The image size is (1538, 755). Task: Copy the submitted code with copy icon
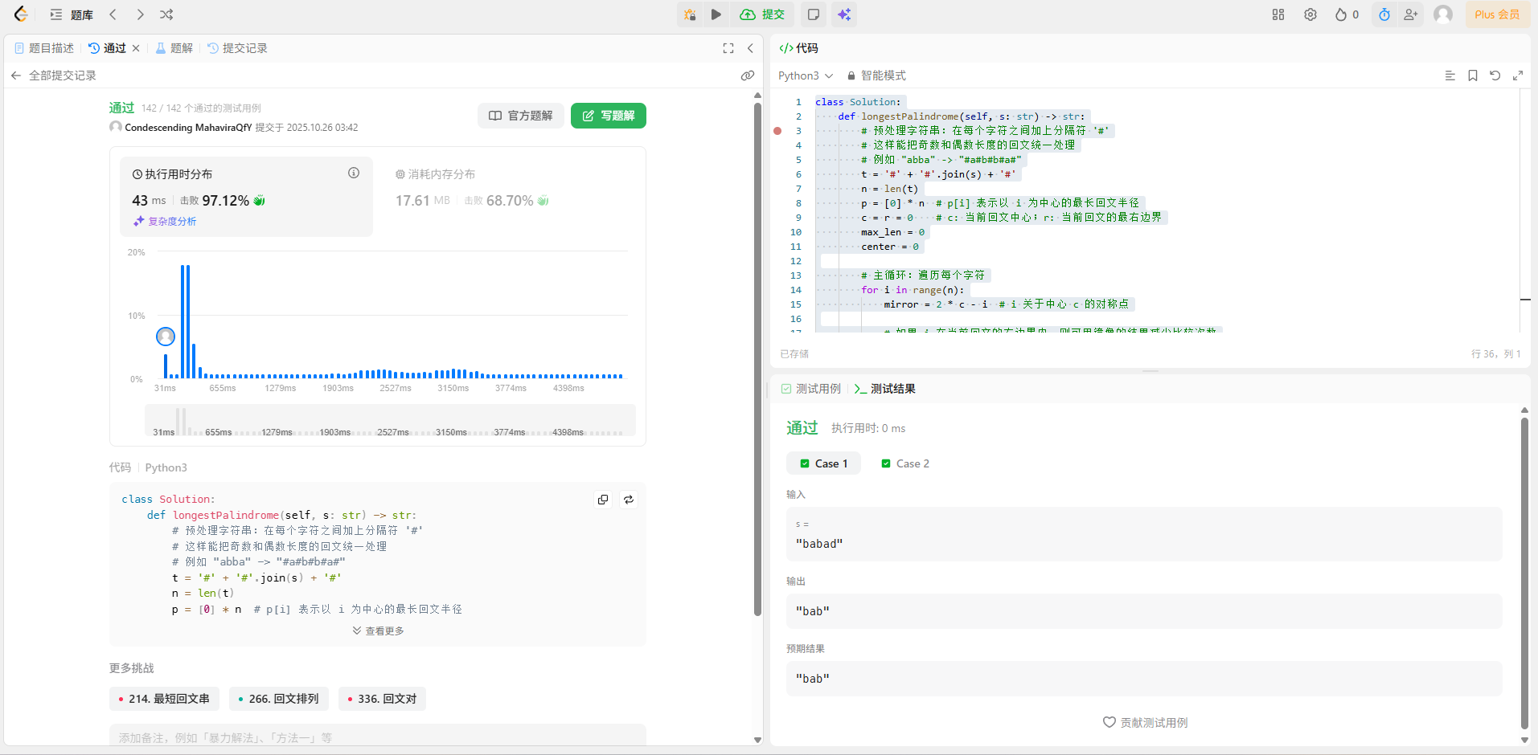603,500
